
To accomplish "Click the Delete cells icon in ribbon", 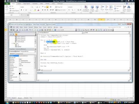I will (x=106, y=7).
